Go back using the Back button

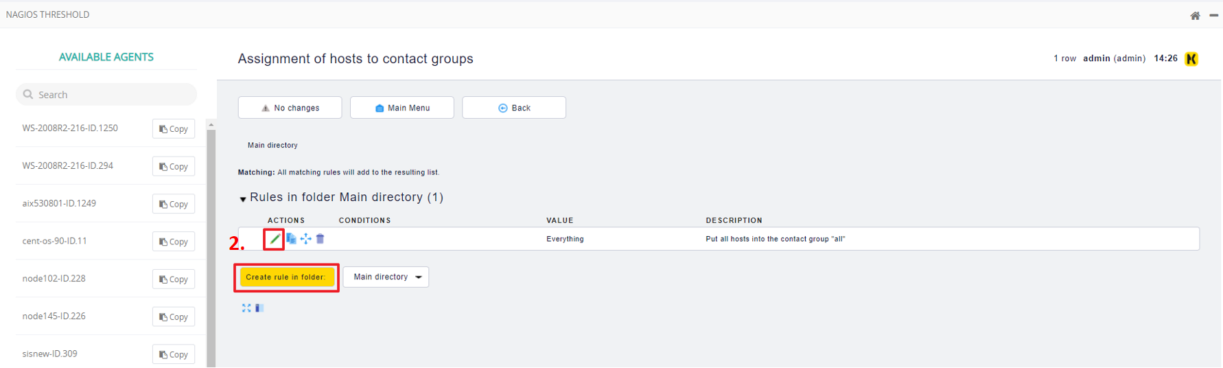(513, 108)
